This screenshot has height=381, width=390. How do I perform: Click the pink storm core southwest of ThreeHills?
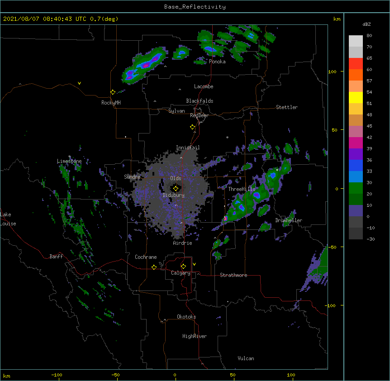coord(225,219)
